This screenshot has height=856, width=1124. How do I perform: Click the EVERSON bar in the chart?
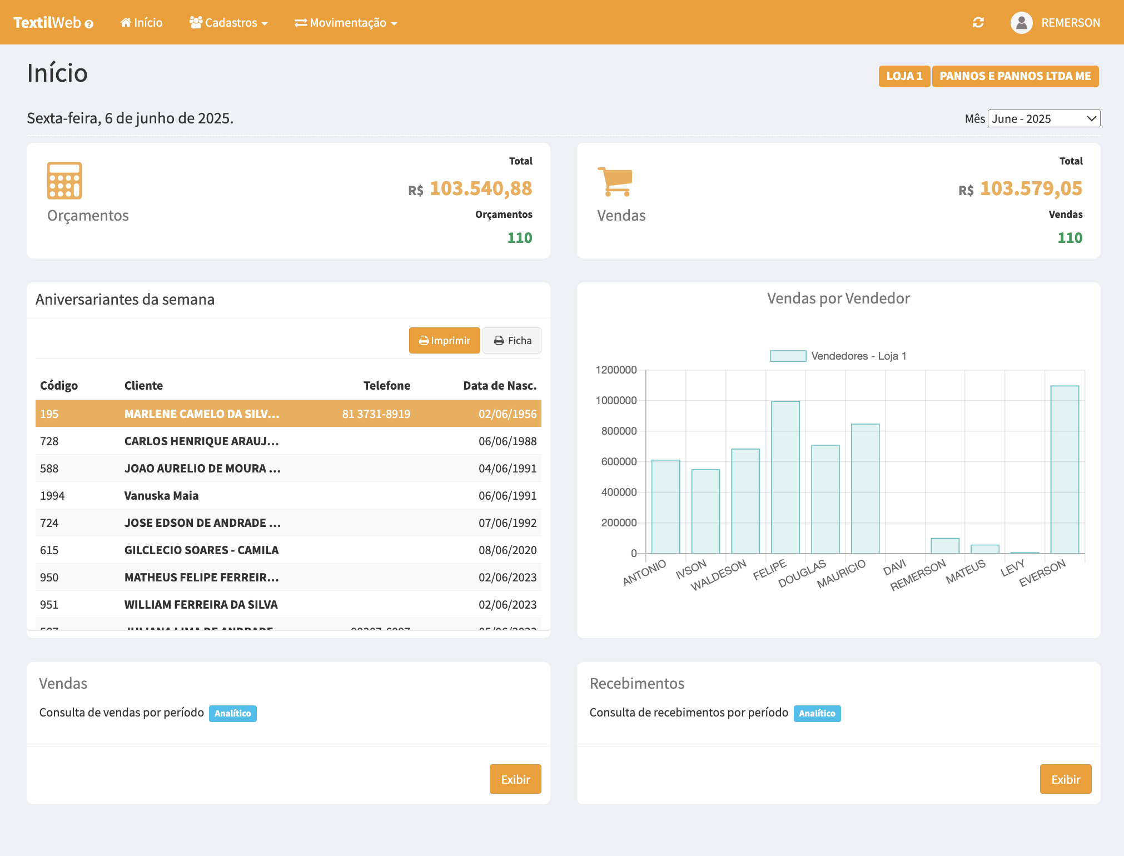[1065, 470]
